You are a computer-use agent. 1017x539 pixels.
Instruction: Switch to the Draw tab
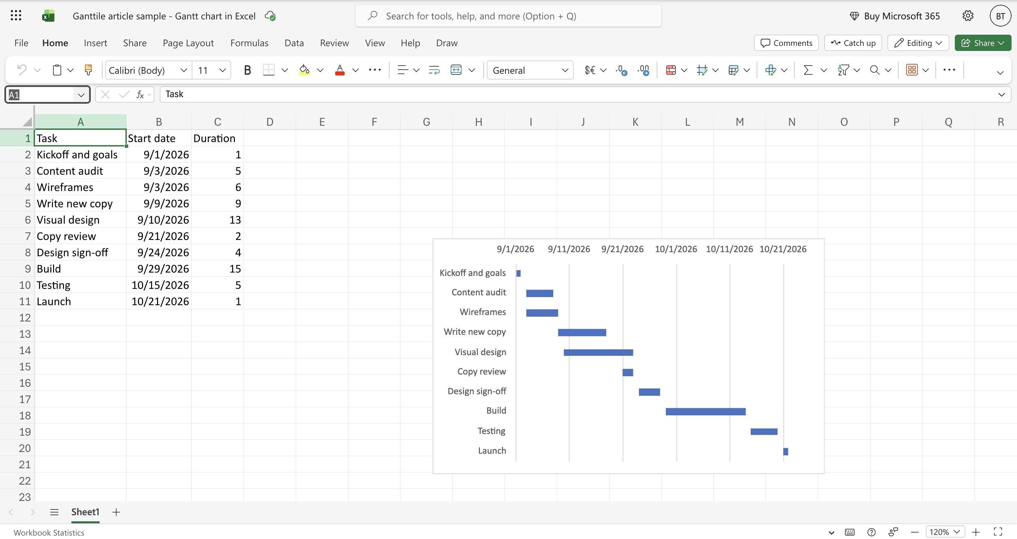pyautogui.click(x=447, y=42)
